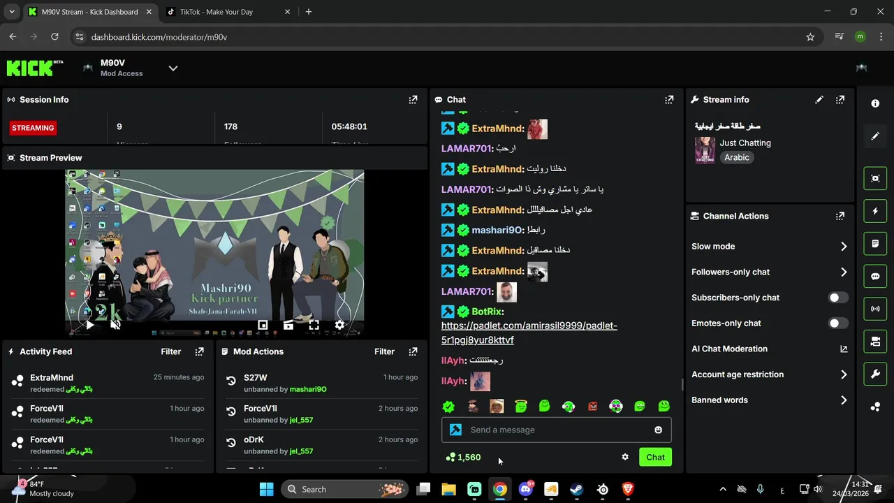
Task: Open the document list sidebar icon
Action: click(x=875, y=244)
